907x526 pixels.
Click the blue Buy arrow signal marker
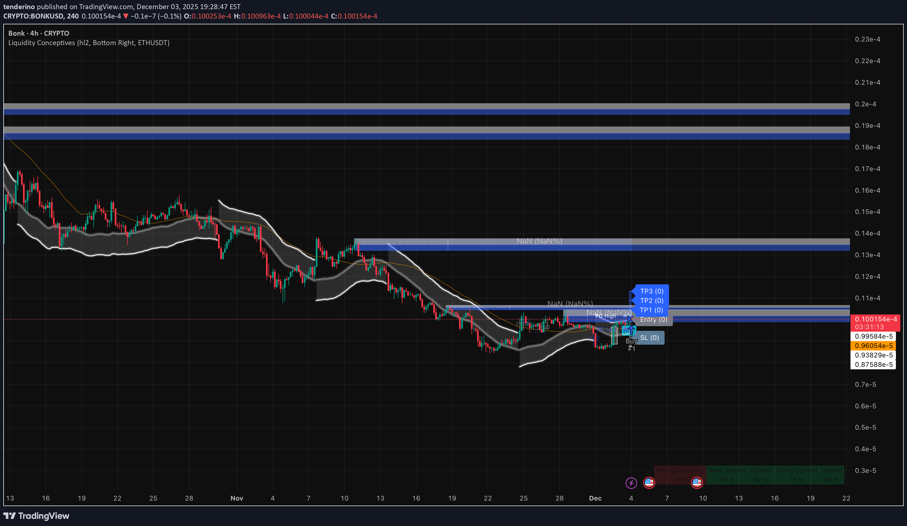631,330
